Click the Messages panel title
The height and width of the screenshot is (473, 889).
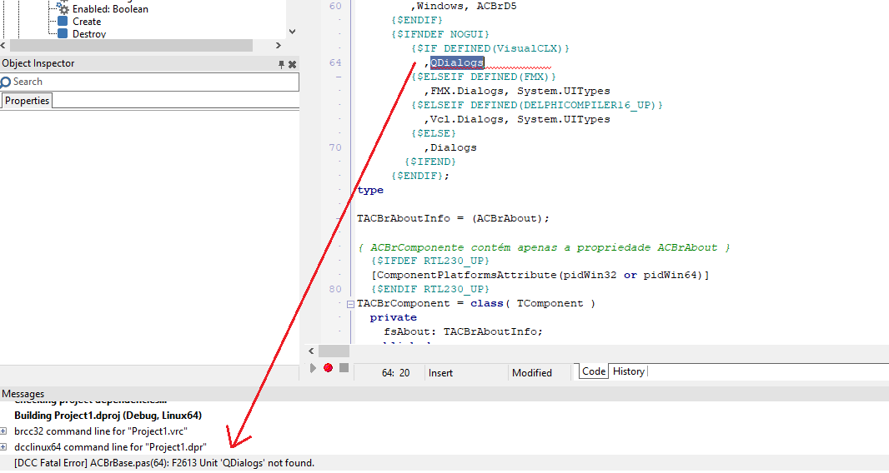[x=23, y=394]
